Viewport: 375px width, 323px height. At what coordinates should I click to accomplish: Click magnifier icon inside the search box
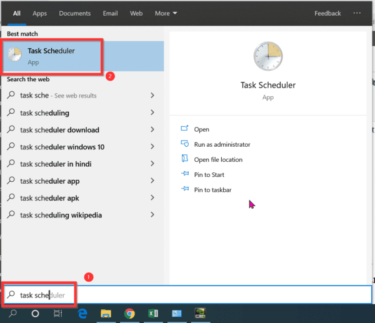click(x=11, y=294)
